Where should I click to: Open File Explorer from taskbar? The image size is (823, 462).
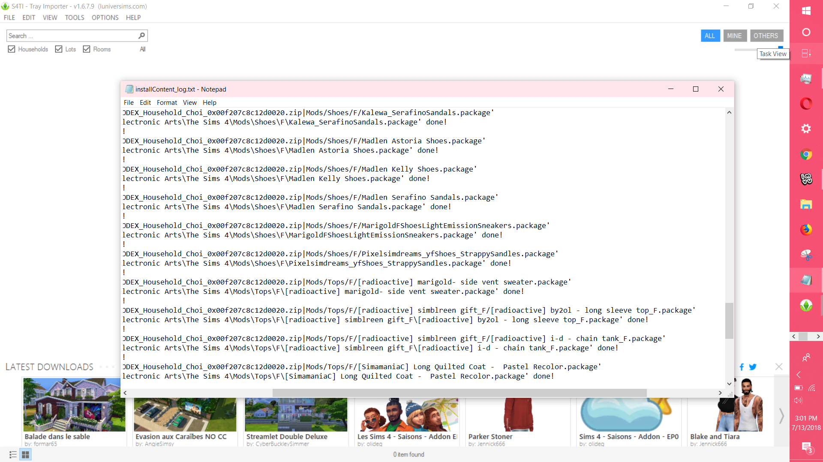806,204
